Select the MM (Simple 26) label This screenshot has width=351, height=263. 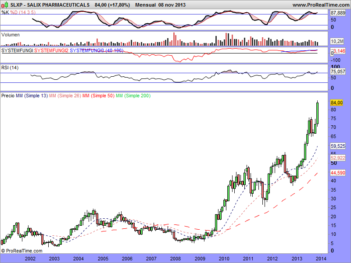tap(65, 96)
